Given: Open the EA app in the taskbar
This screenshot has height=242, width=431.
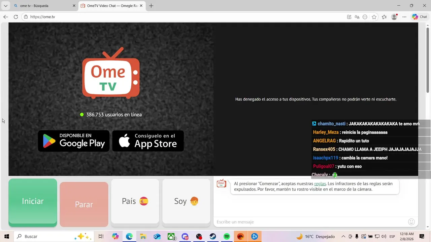Looking at the screenshot, I should [x=240, y=236].
